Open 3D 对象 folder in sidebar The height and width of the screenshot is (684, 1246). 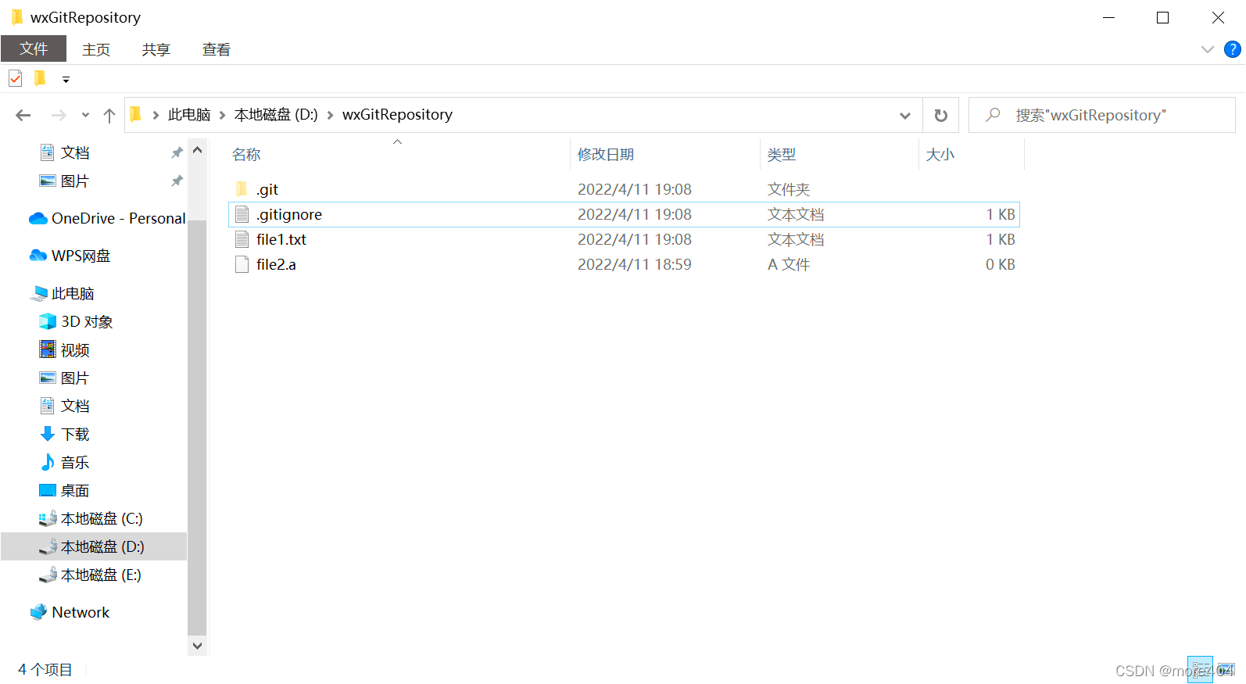tap(76, 321)
